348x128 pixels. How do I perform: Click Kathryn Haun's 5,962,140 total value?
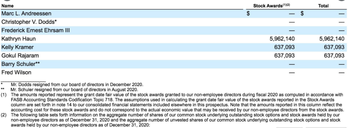[x=332, y=39]
